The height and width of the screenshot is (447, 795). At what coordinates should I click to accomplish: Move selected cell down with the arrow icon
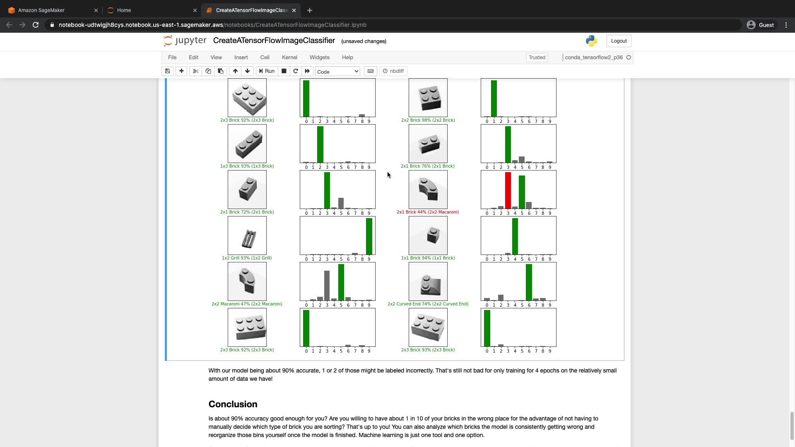(x=248, y=71)
